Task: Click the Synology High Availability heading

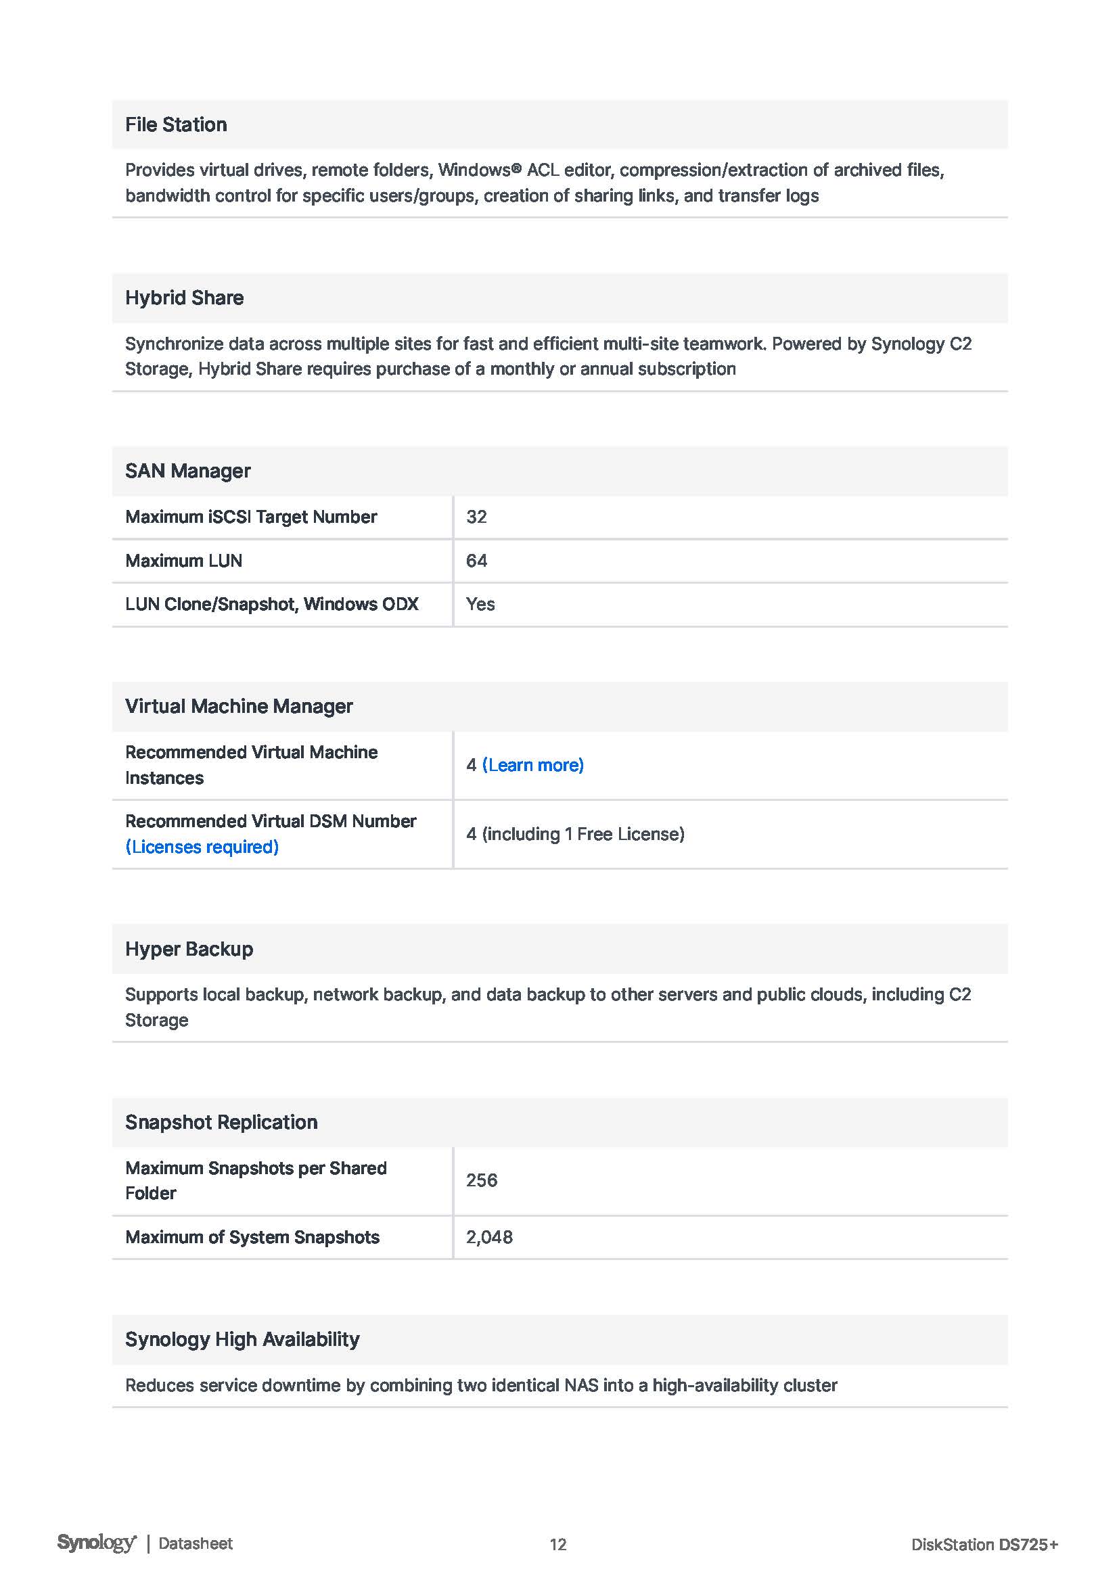Action: (242, 1339)
